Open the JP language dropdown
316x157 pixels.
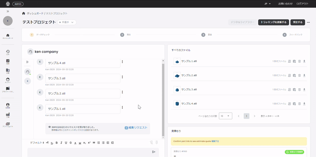click(x=267, y=4)
